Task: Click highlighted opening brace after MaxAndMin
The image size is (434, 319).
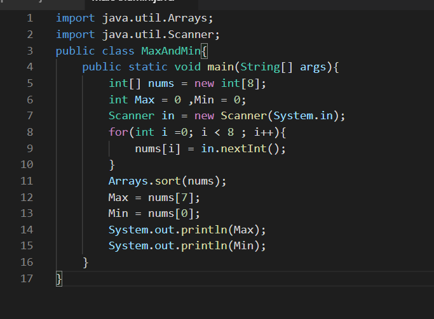Action: (x=204, y=51)
